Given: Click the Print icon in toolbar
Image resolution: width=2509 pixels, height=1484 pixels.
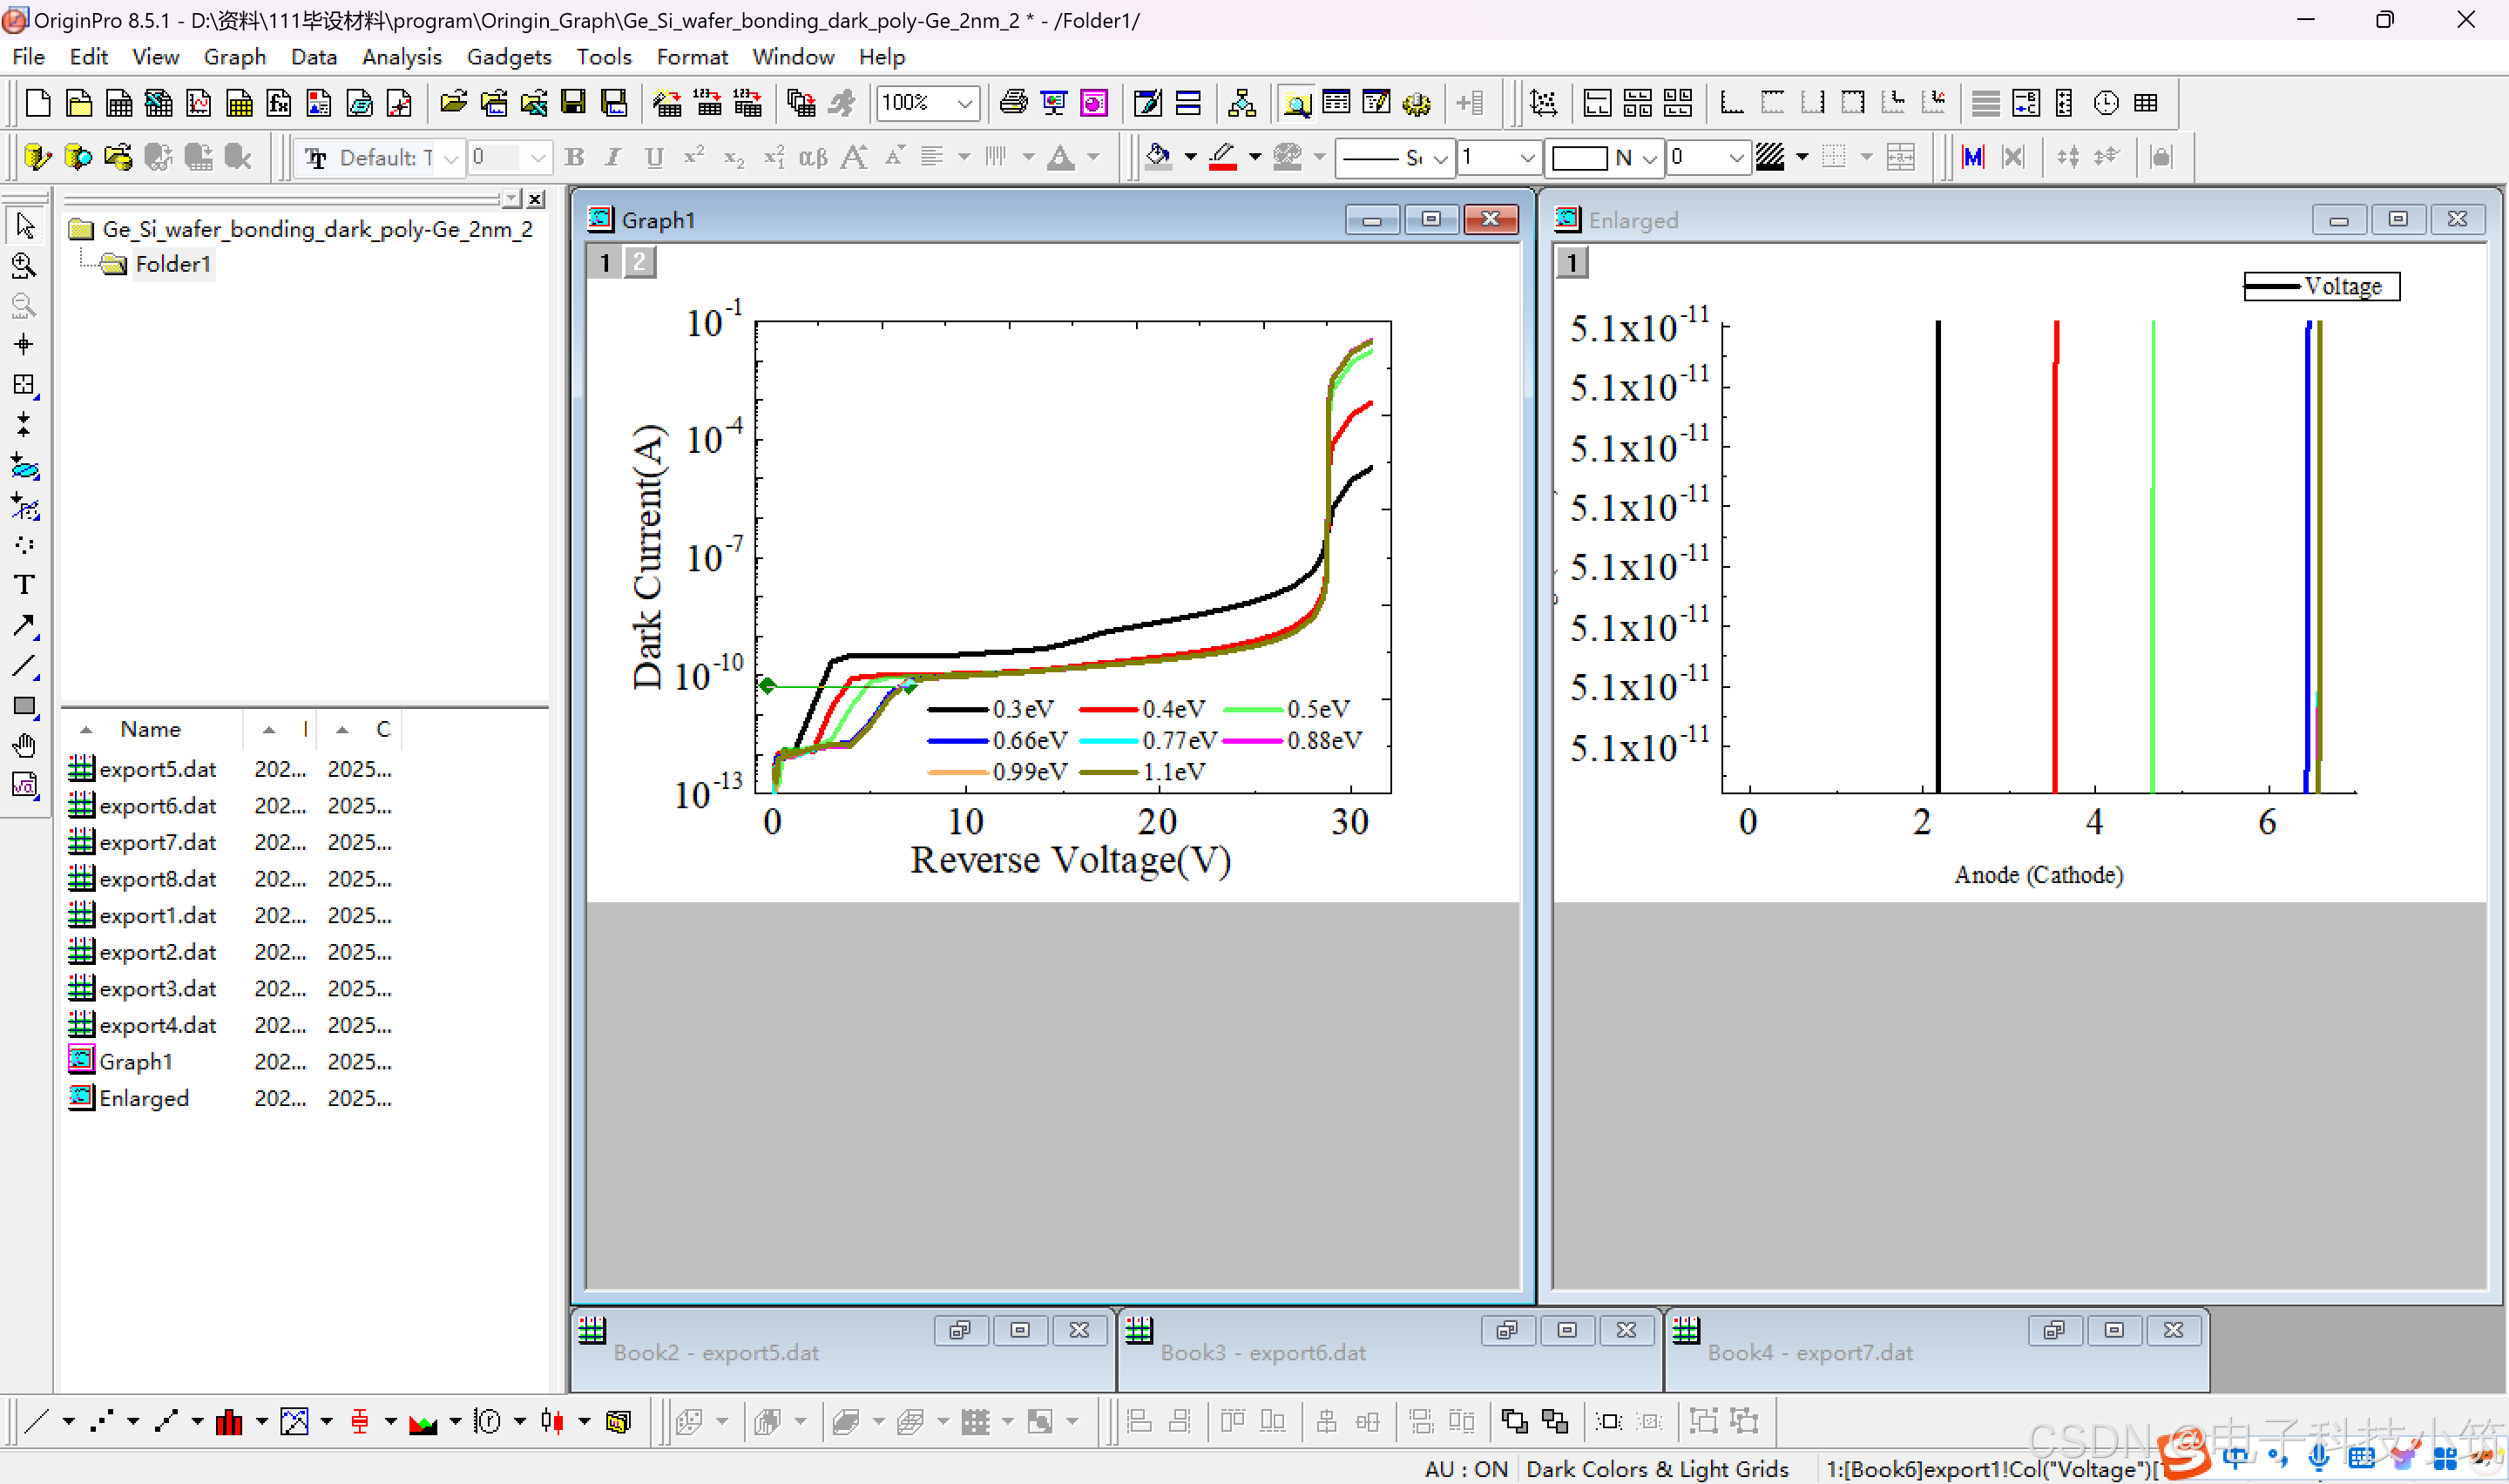Looking at the screenshot, I should (1013, 103).
